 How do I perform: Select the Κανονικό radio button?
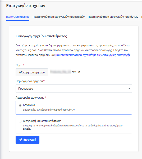[20, 105]
